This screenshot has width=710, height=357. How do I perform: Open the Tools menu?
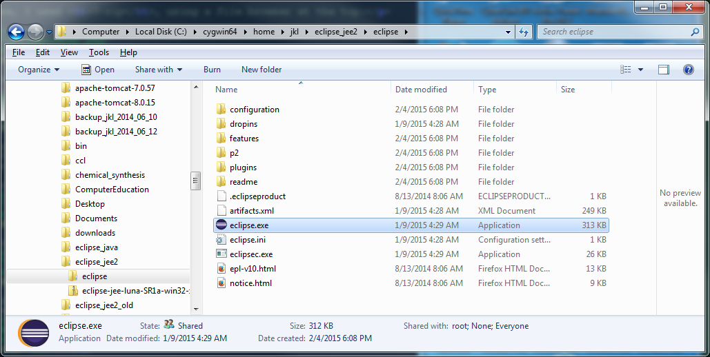pos(99,52)
